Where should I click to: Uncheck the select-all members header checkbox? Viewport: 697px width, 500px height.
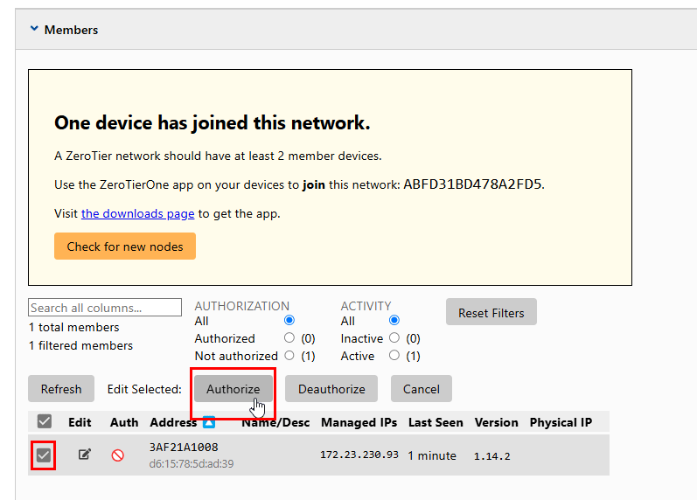pos(44,422)
